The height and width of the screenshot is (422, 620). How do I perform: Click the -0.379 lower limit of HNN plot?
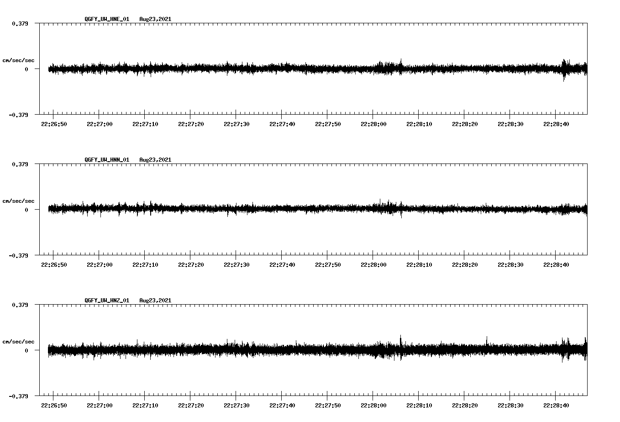pos(18,255)
